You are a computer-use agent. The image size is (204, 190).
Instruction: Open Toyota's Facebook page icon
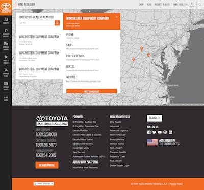point(149,132)
